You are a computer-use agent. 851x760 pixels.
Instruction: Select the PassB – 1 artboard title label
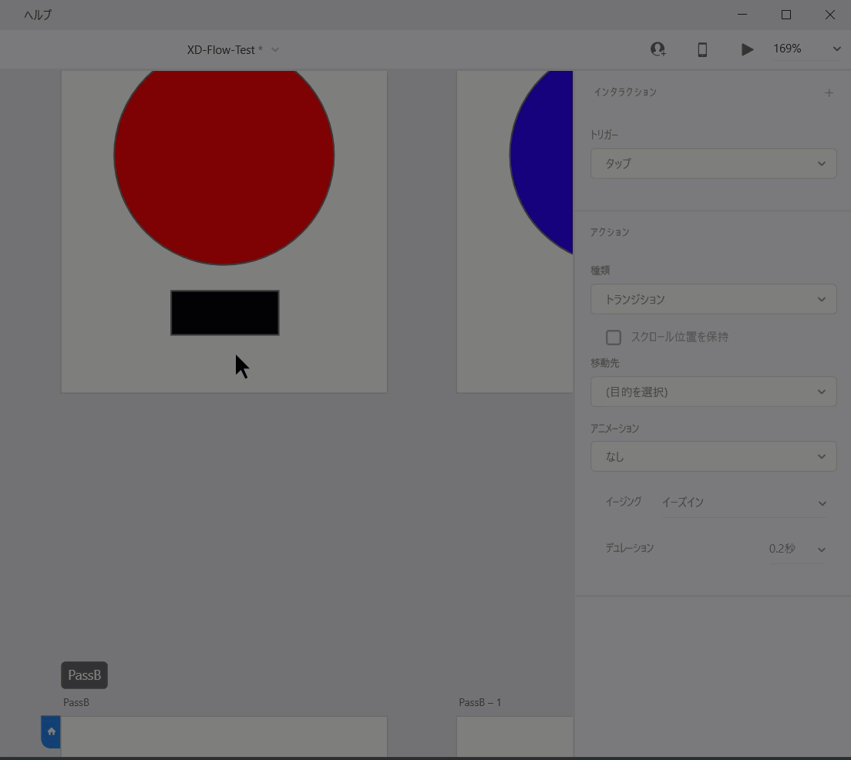(479, 702)
